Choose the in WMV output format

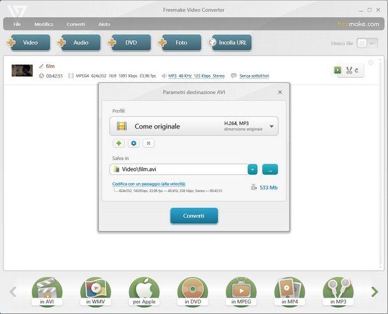[95, 292]
